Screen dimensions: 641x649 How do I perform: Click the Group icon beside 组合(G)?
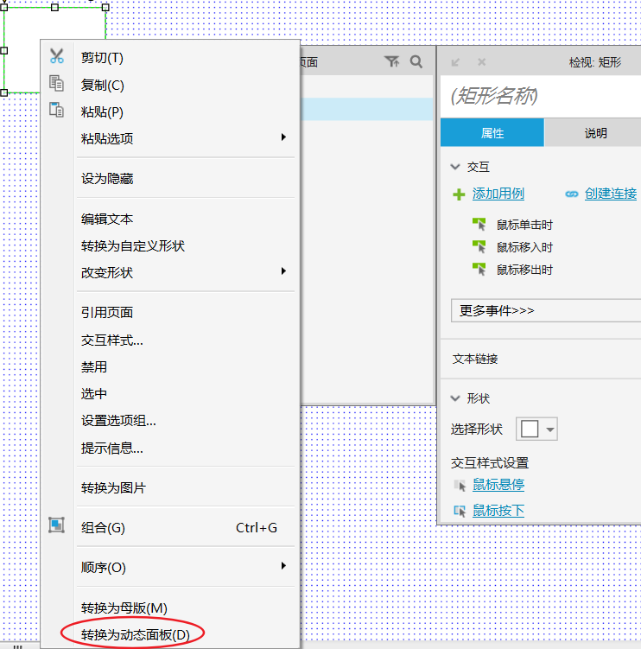[x=56, y=525]
